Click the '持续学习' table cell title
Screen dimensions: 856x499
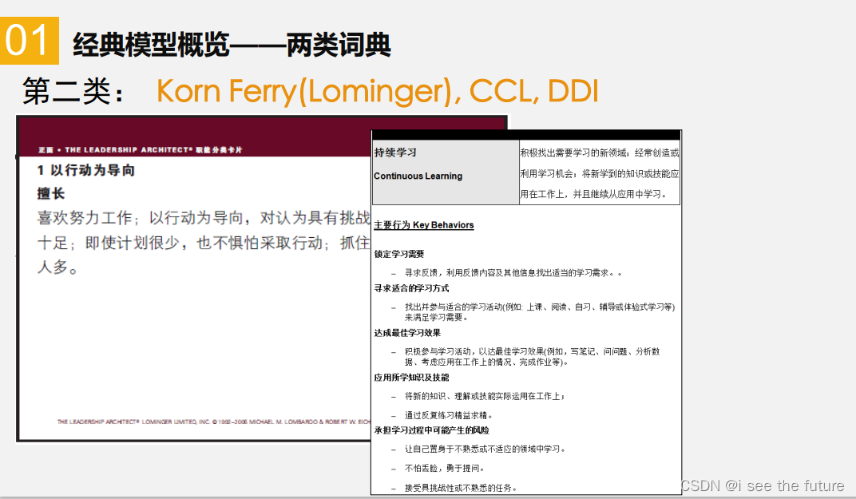pos(395,152)
